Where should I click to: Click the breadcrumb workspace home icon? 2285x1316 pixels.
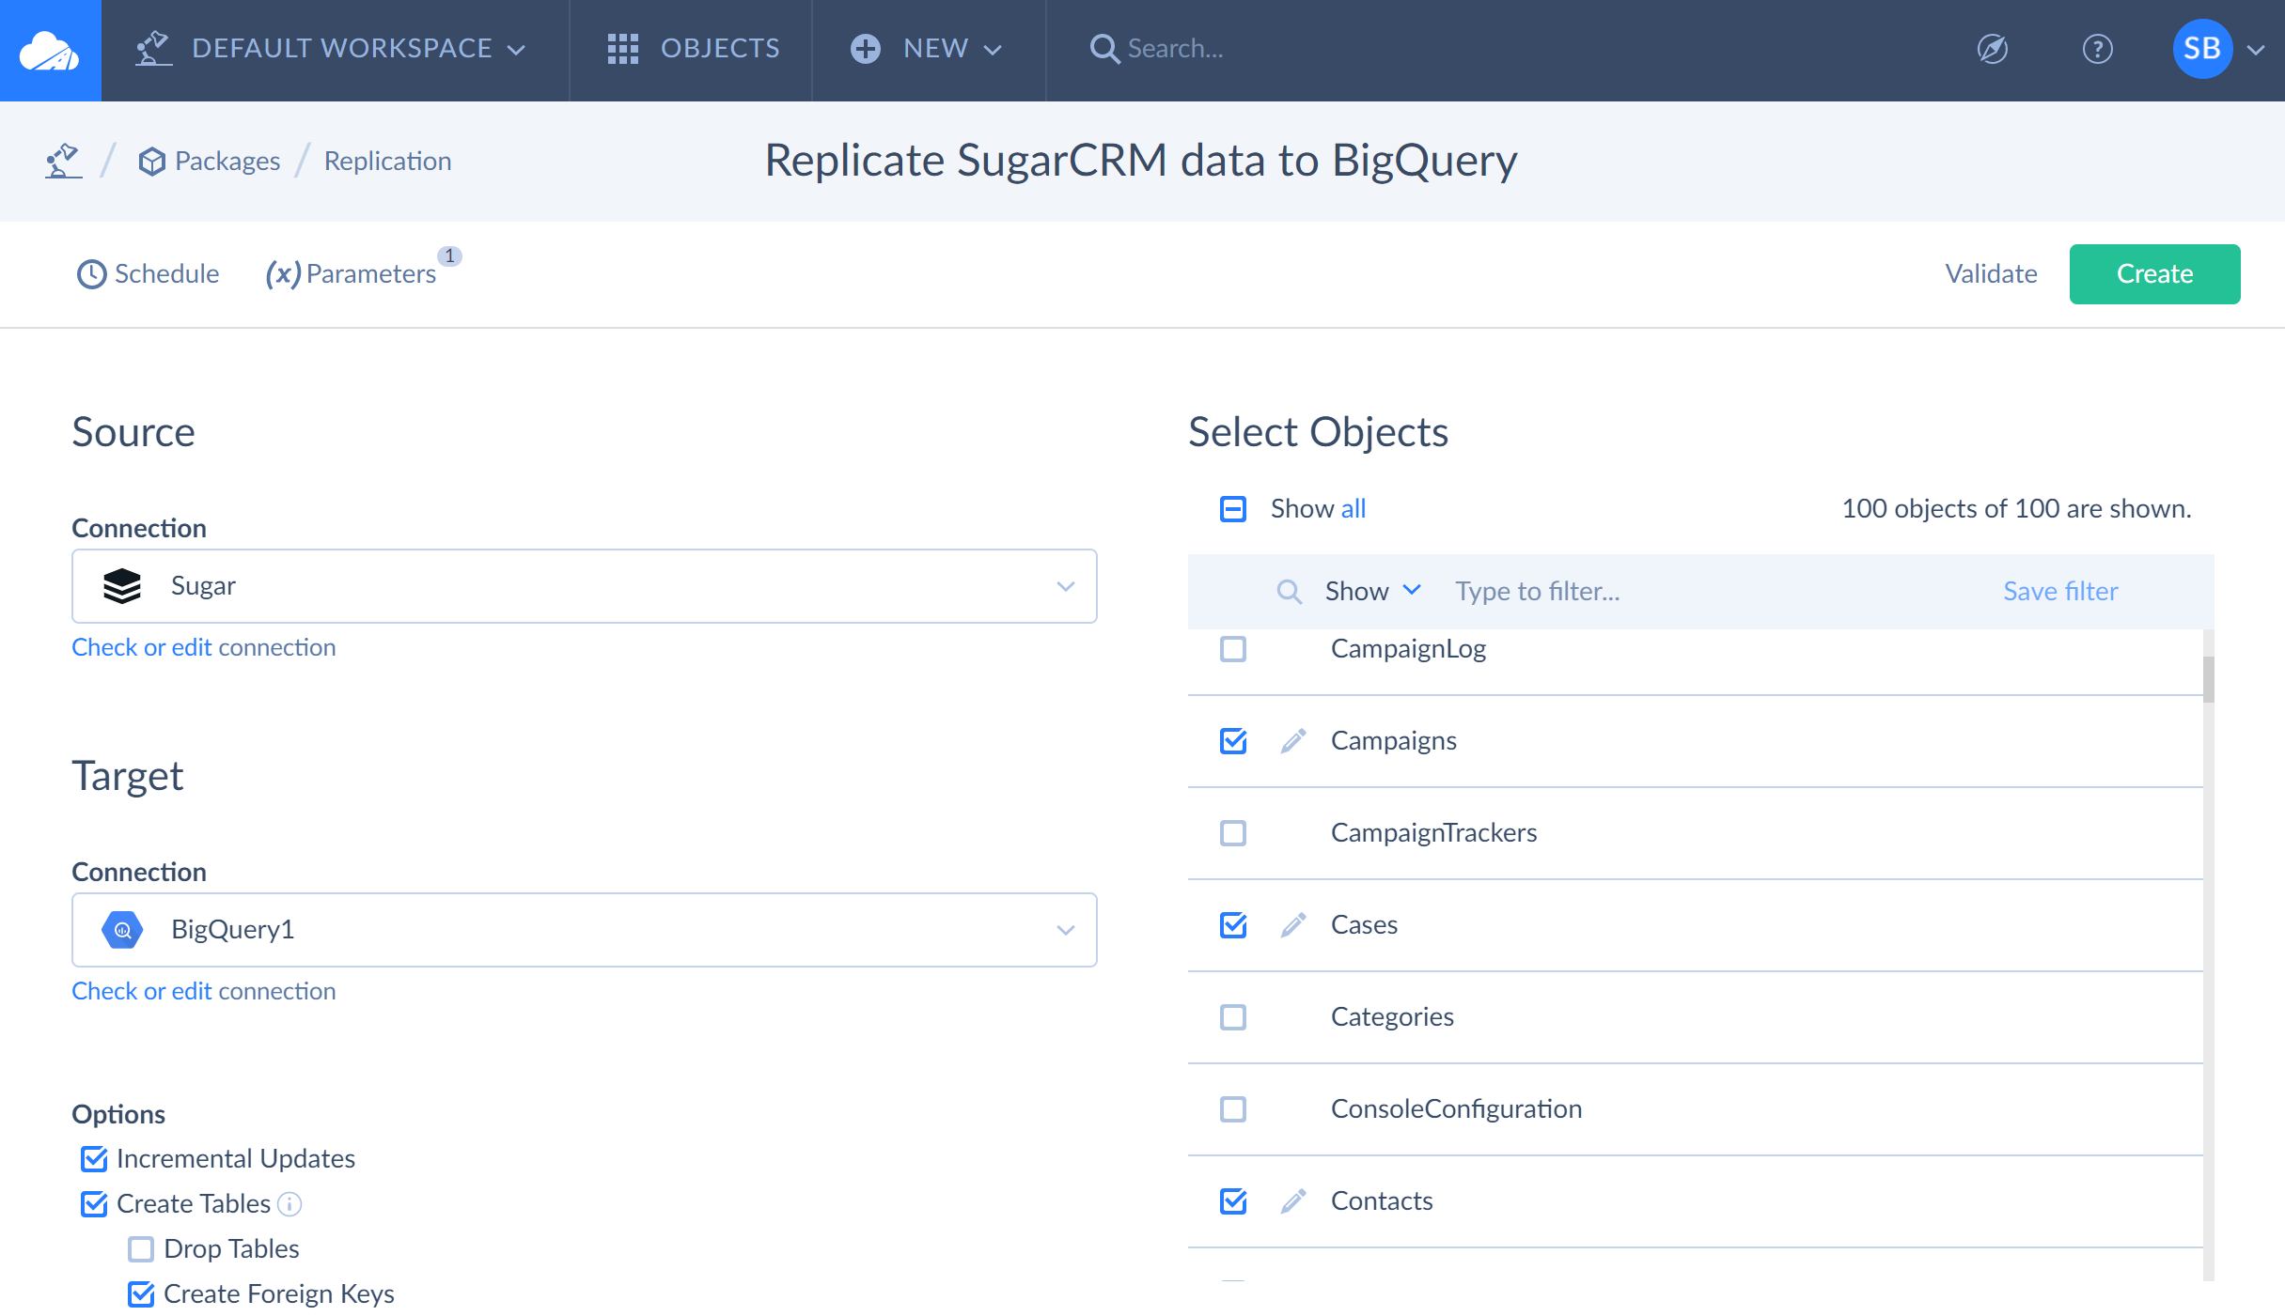(x=63, y=161)
